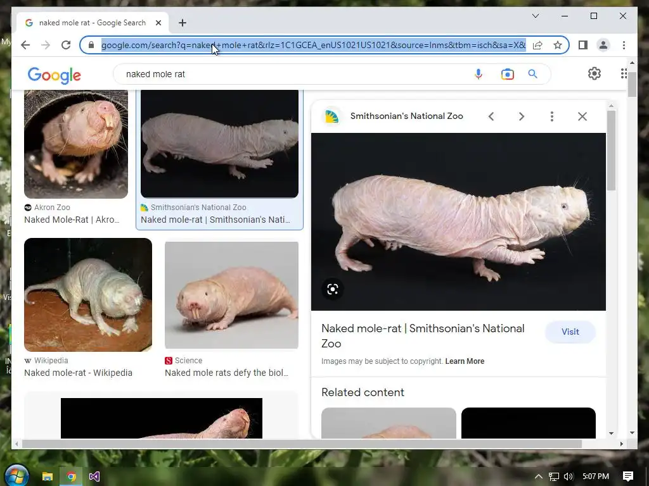Visit the Smithsonian's National Zoo page
The height and width of the screenshot is (486, 649).
[x=570, y=332]
